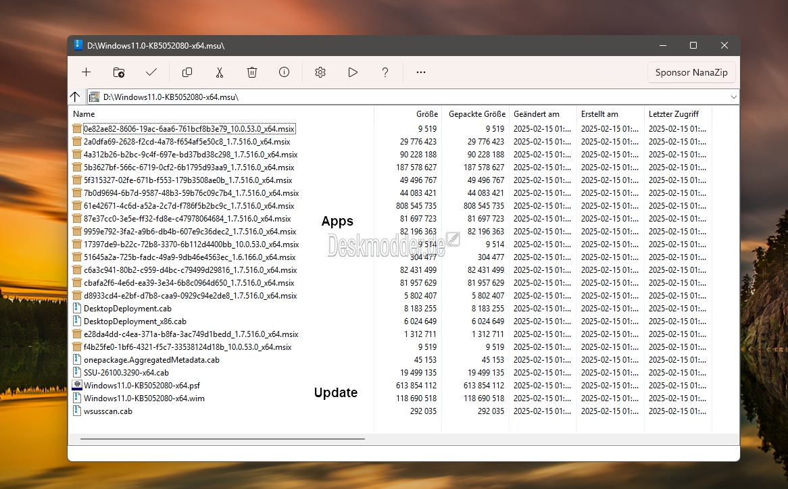Click the folder icon of 0e82ae82 msix
This screenshot has width=788, height=489.
(x=77, y=128)
